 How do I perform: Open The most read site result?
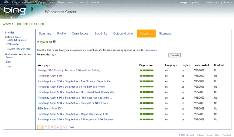(75, 98)
